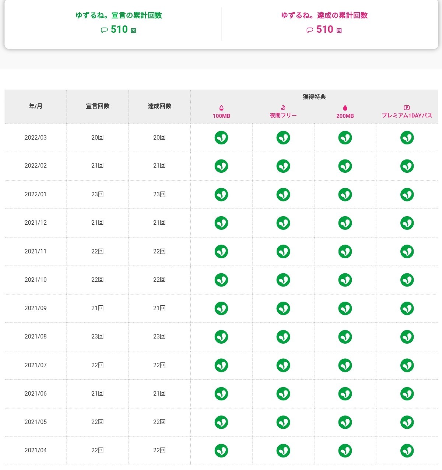
Task: Click the 年/月 column header
Action: point(36,106)
